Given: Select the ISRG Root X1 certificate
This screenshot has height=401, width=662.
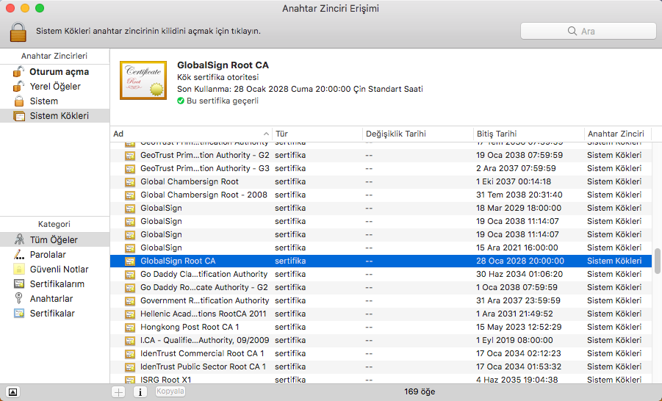Looking at the screenshot, I should [166, 380].
